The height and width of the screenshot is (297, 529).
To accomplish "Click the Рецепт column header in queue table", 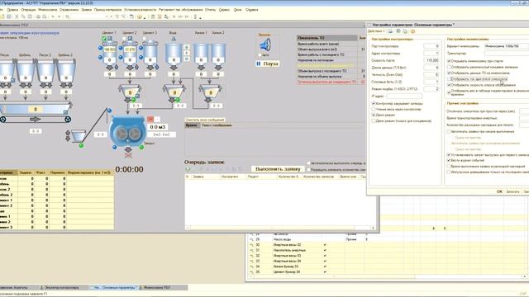I will point(263,177).
